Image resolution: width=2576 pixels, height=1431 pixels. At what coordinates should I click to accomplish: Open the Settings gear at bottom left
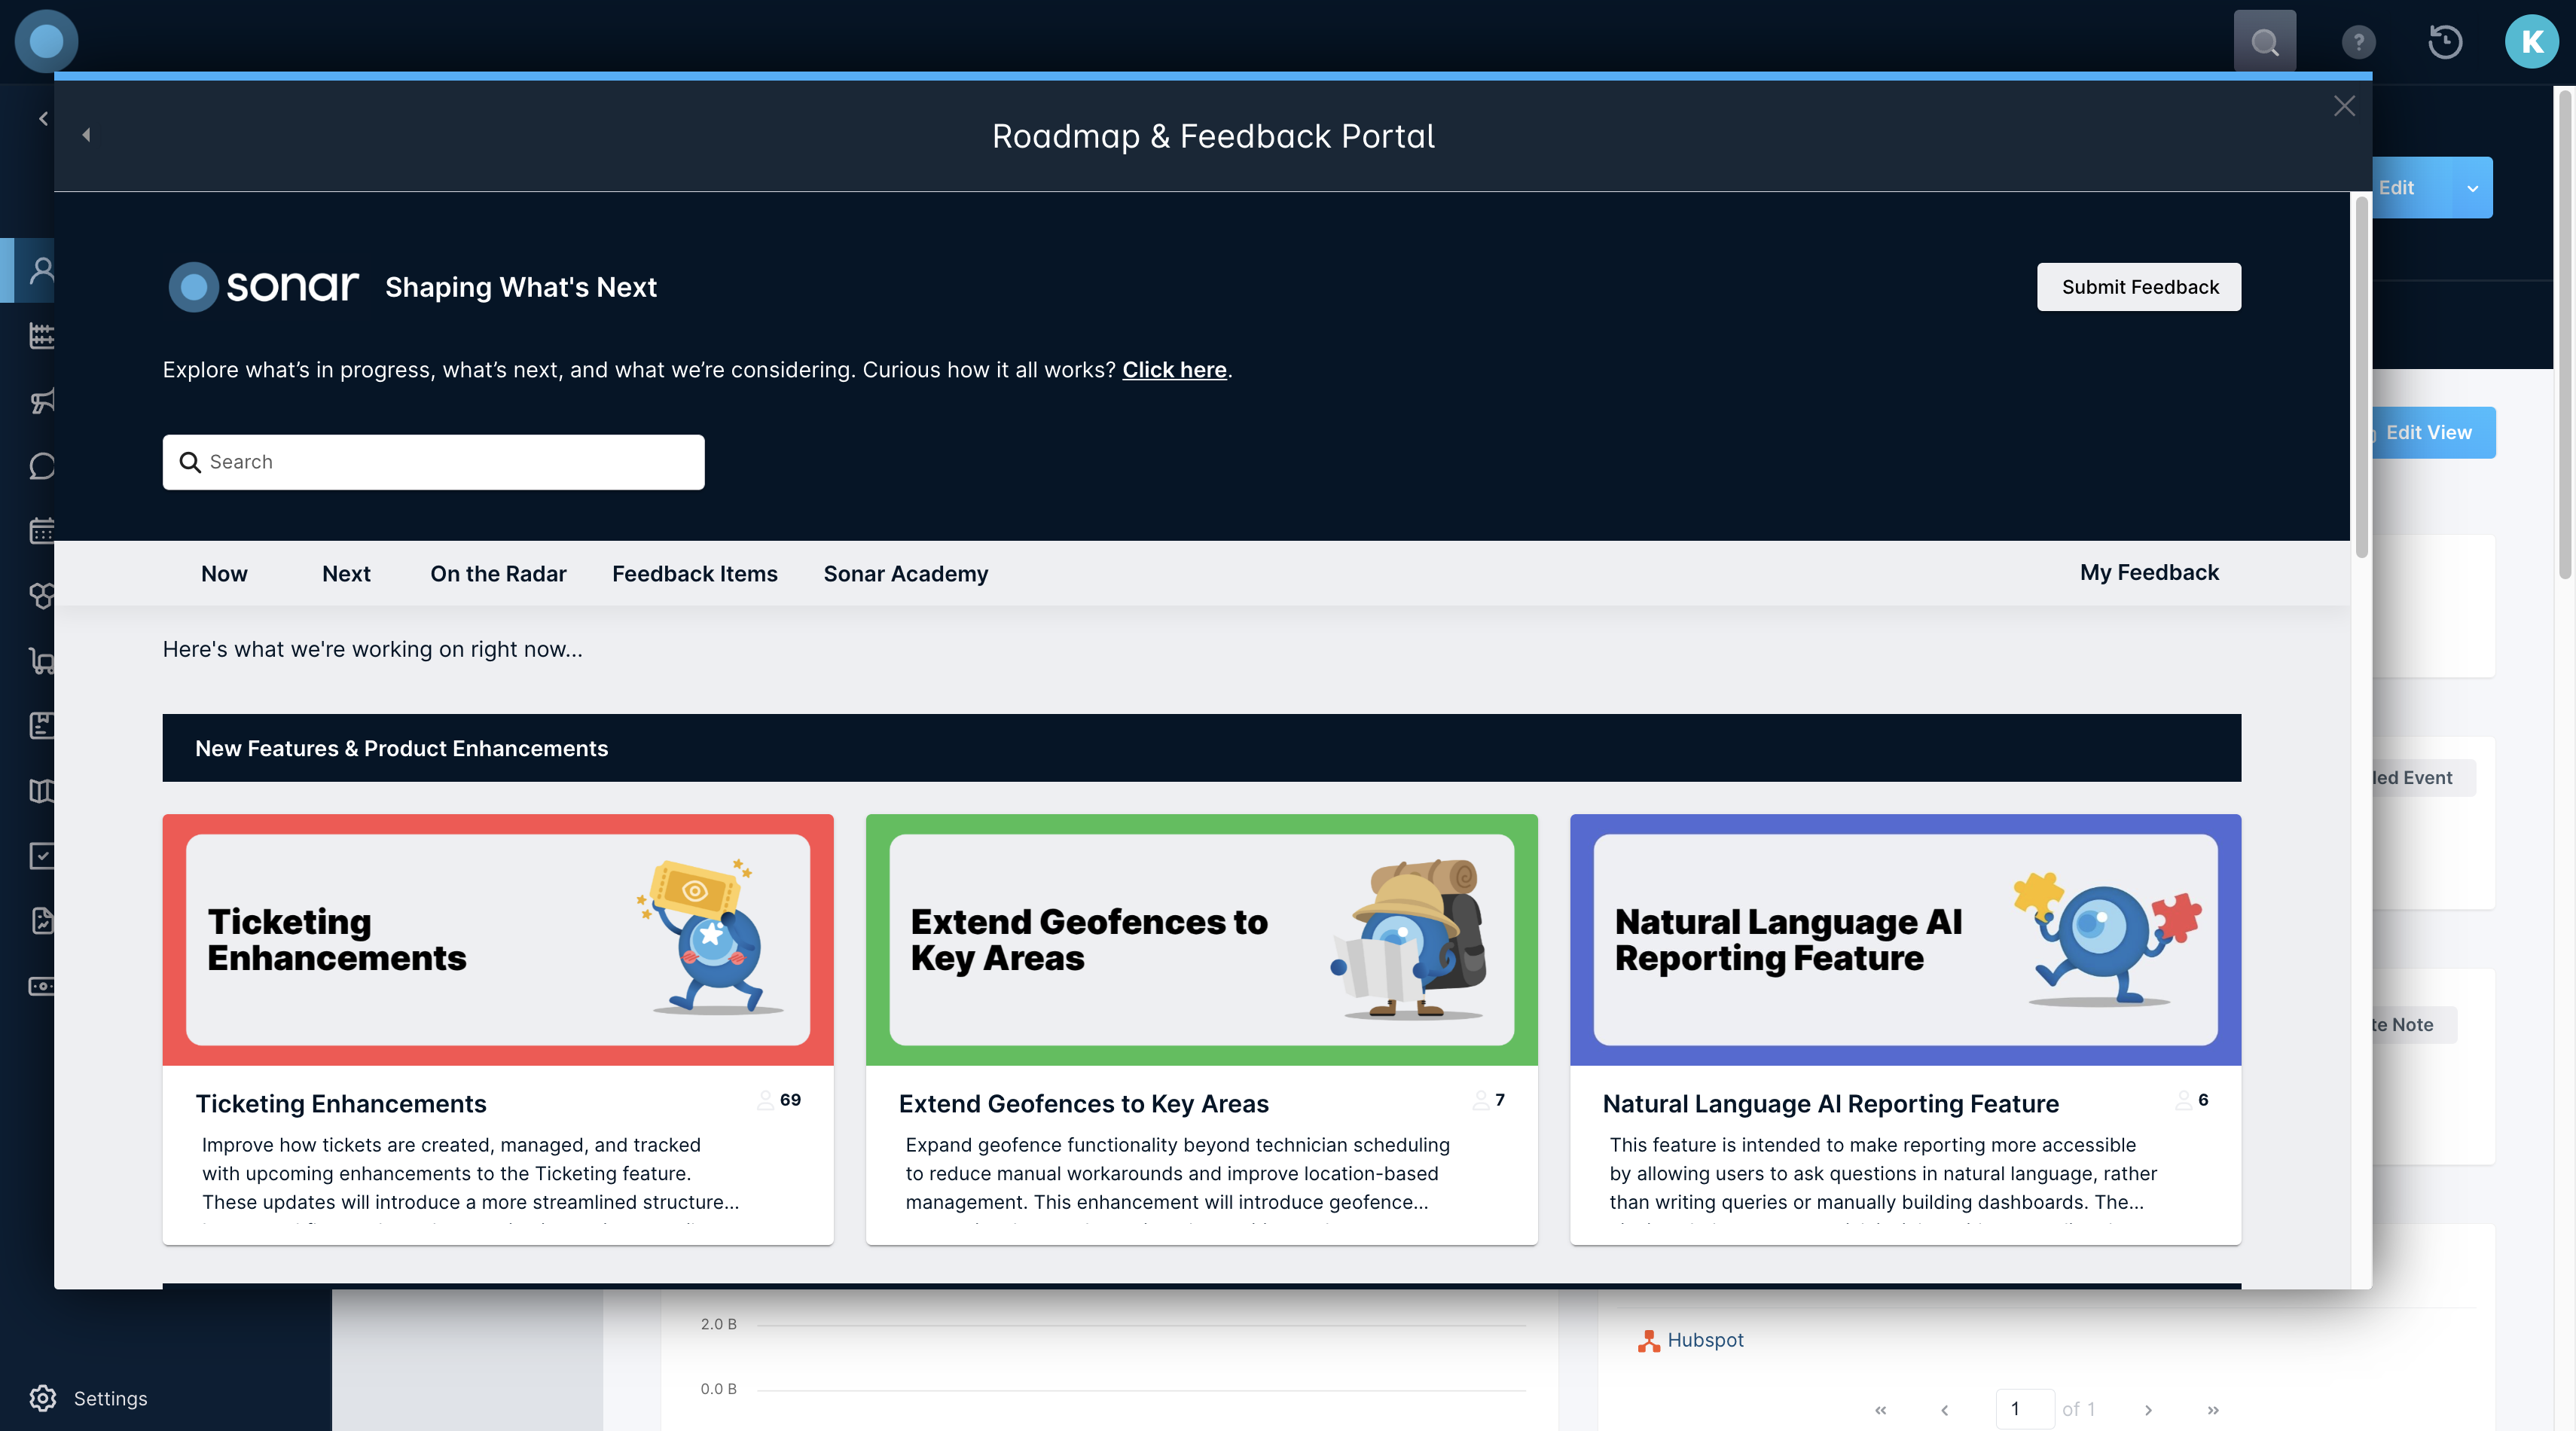pyautogui.click(x=42, y=1398)
